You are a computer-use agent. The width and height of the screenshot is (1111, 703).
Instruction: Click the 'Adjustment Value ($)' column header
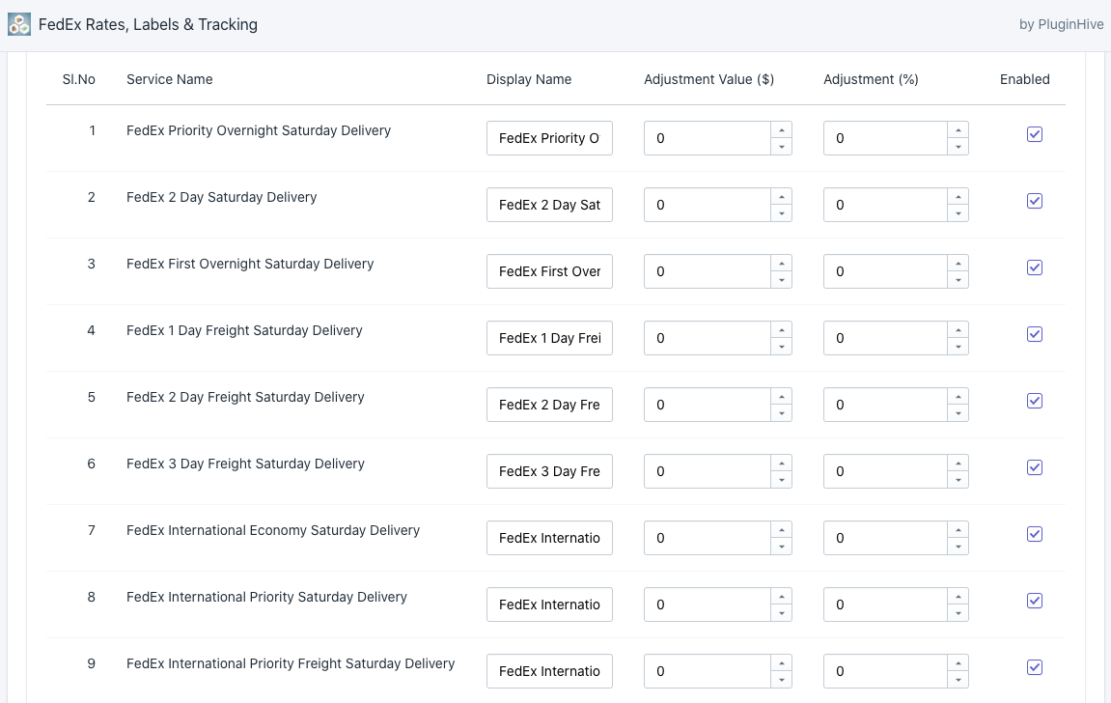708,79
